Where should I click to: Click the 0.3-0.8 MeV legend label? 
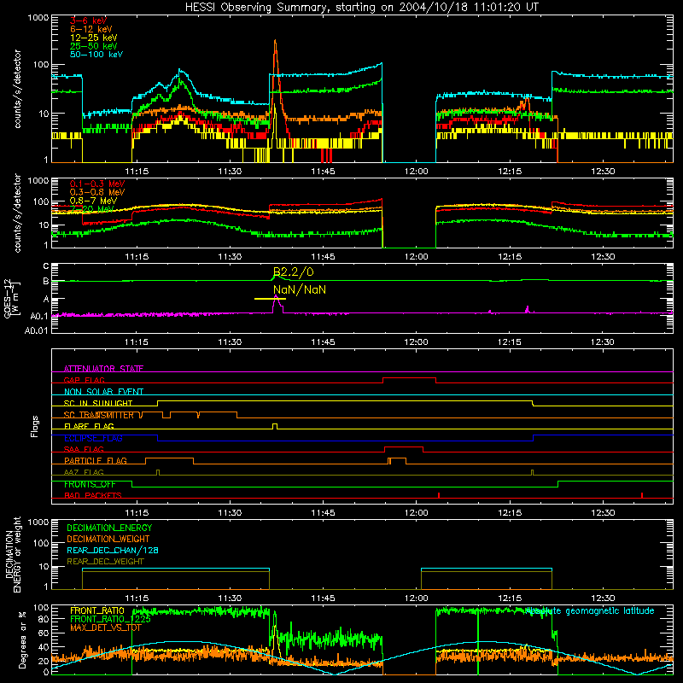pyautogui.click(x=97, y=192)
